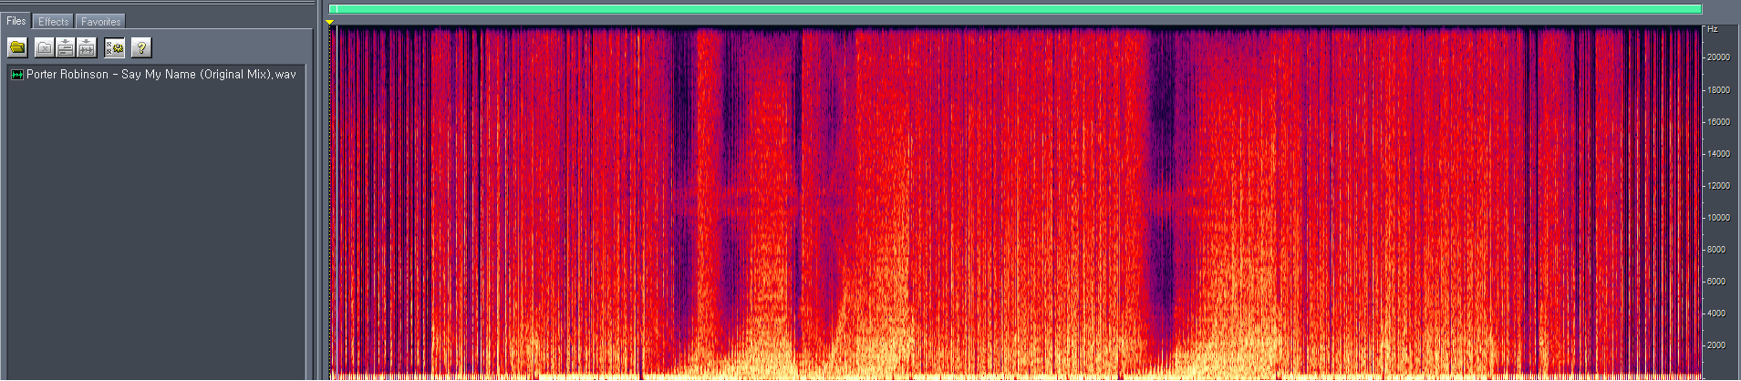The width and height of the screenshot is (1741, 381).
Task: Open the Import File folder icon
Action: point(17,47)
